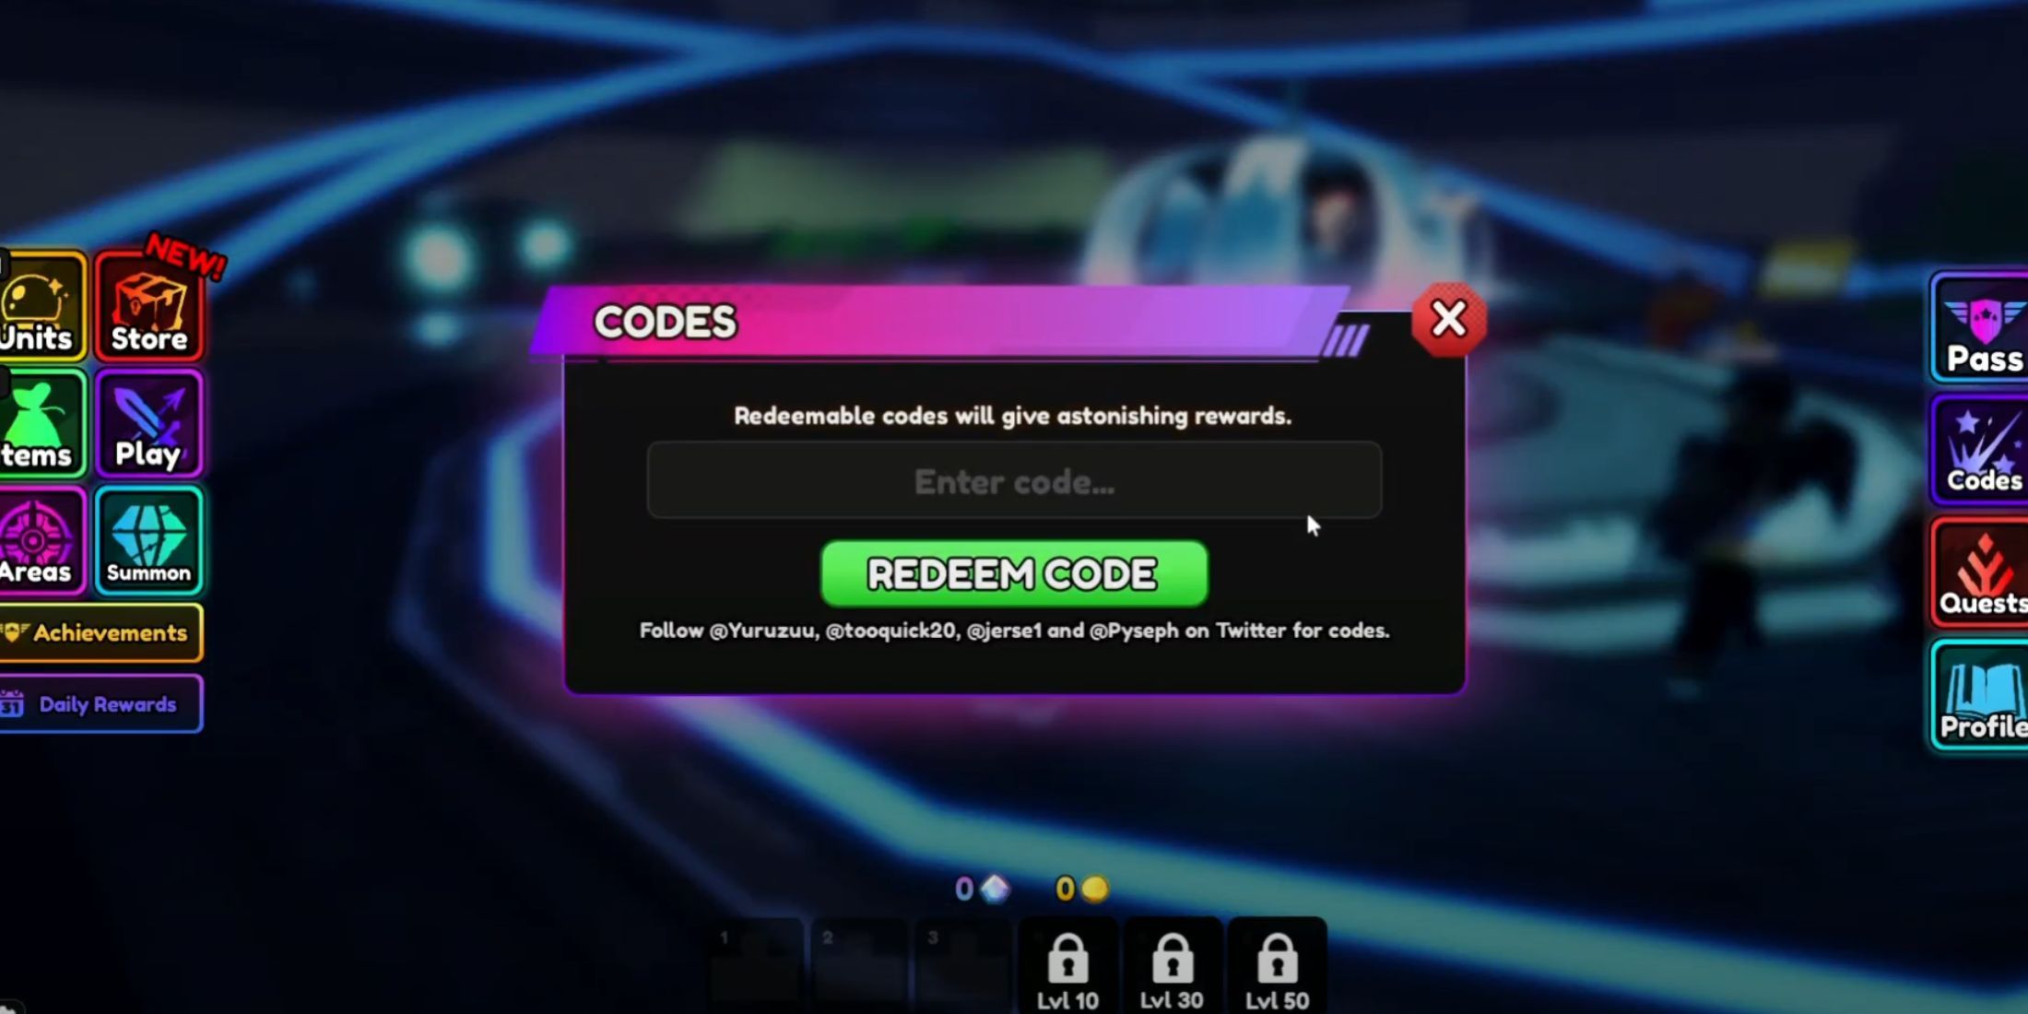Click the Redeem Code button
Viewport: 2028px width, 1014px height.
click(1013, 574)
